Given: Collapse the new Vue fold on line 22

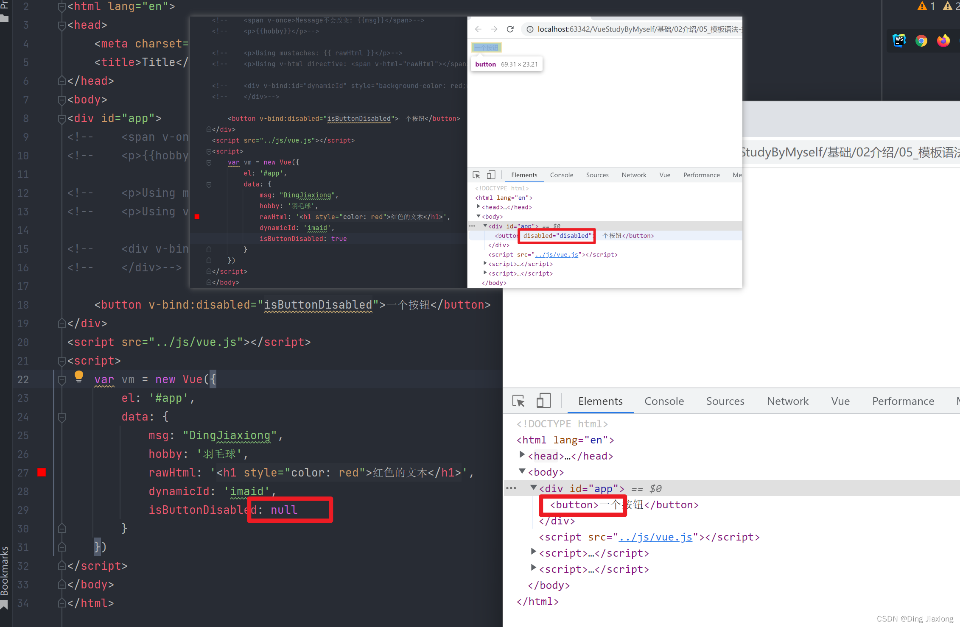Looking at the screenshot, I should coord(62,379).
